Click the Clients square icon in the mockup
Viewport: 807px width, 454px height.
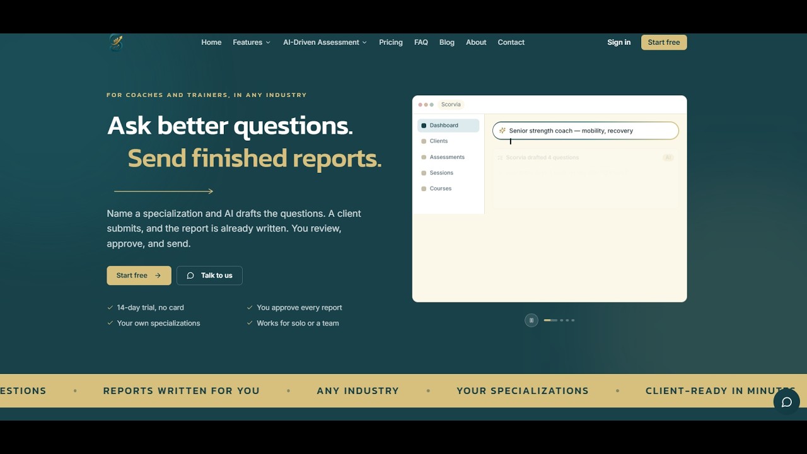coord(424,141)
